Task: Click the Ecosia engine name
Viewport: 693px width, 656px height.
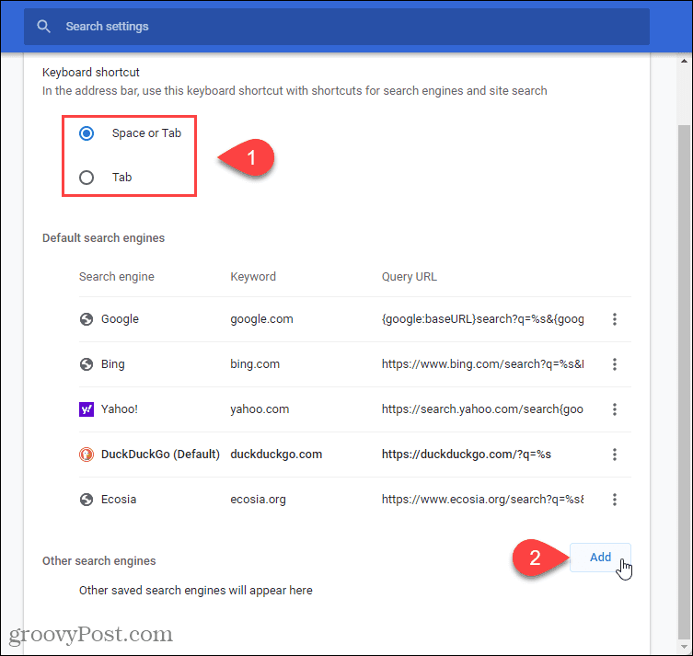Action: [119, 500]
